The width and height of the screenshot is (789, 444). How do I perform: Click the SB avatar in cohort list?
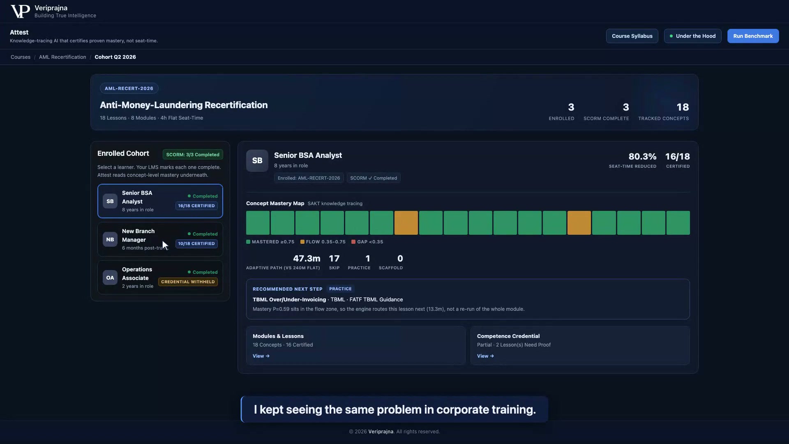click(110, 201)
